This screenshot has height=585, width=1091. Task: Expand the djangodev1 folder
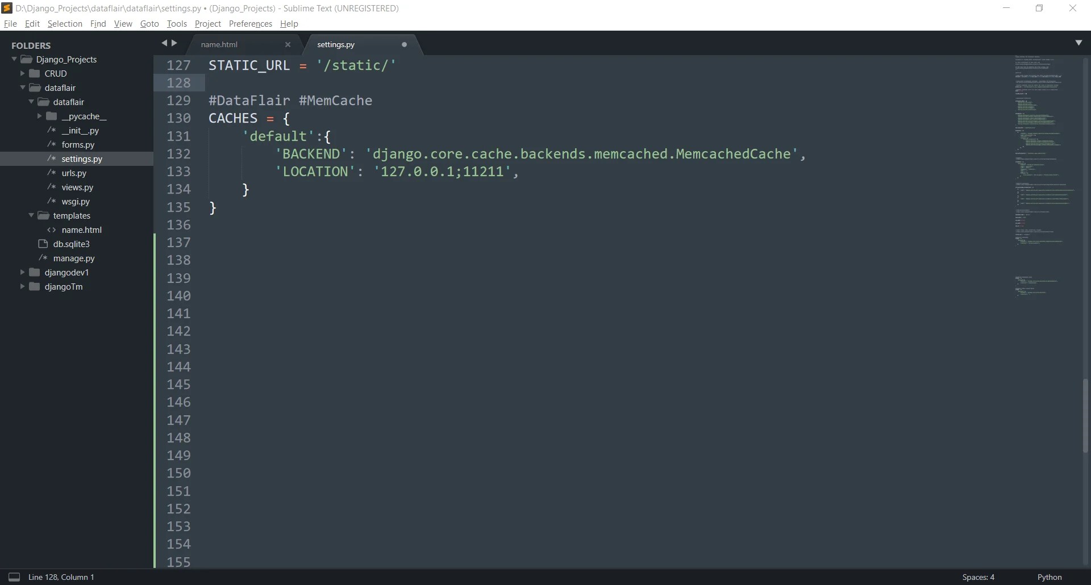pyautogui.click(x=22, y=272)
